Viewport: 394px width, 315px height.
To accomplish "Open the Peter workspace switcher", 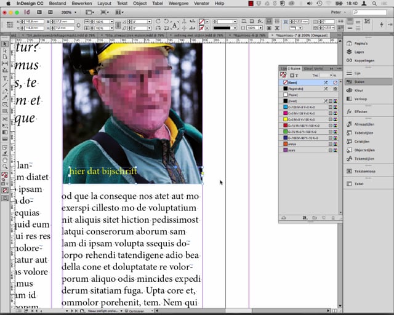I will coord(338,12).
